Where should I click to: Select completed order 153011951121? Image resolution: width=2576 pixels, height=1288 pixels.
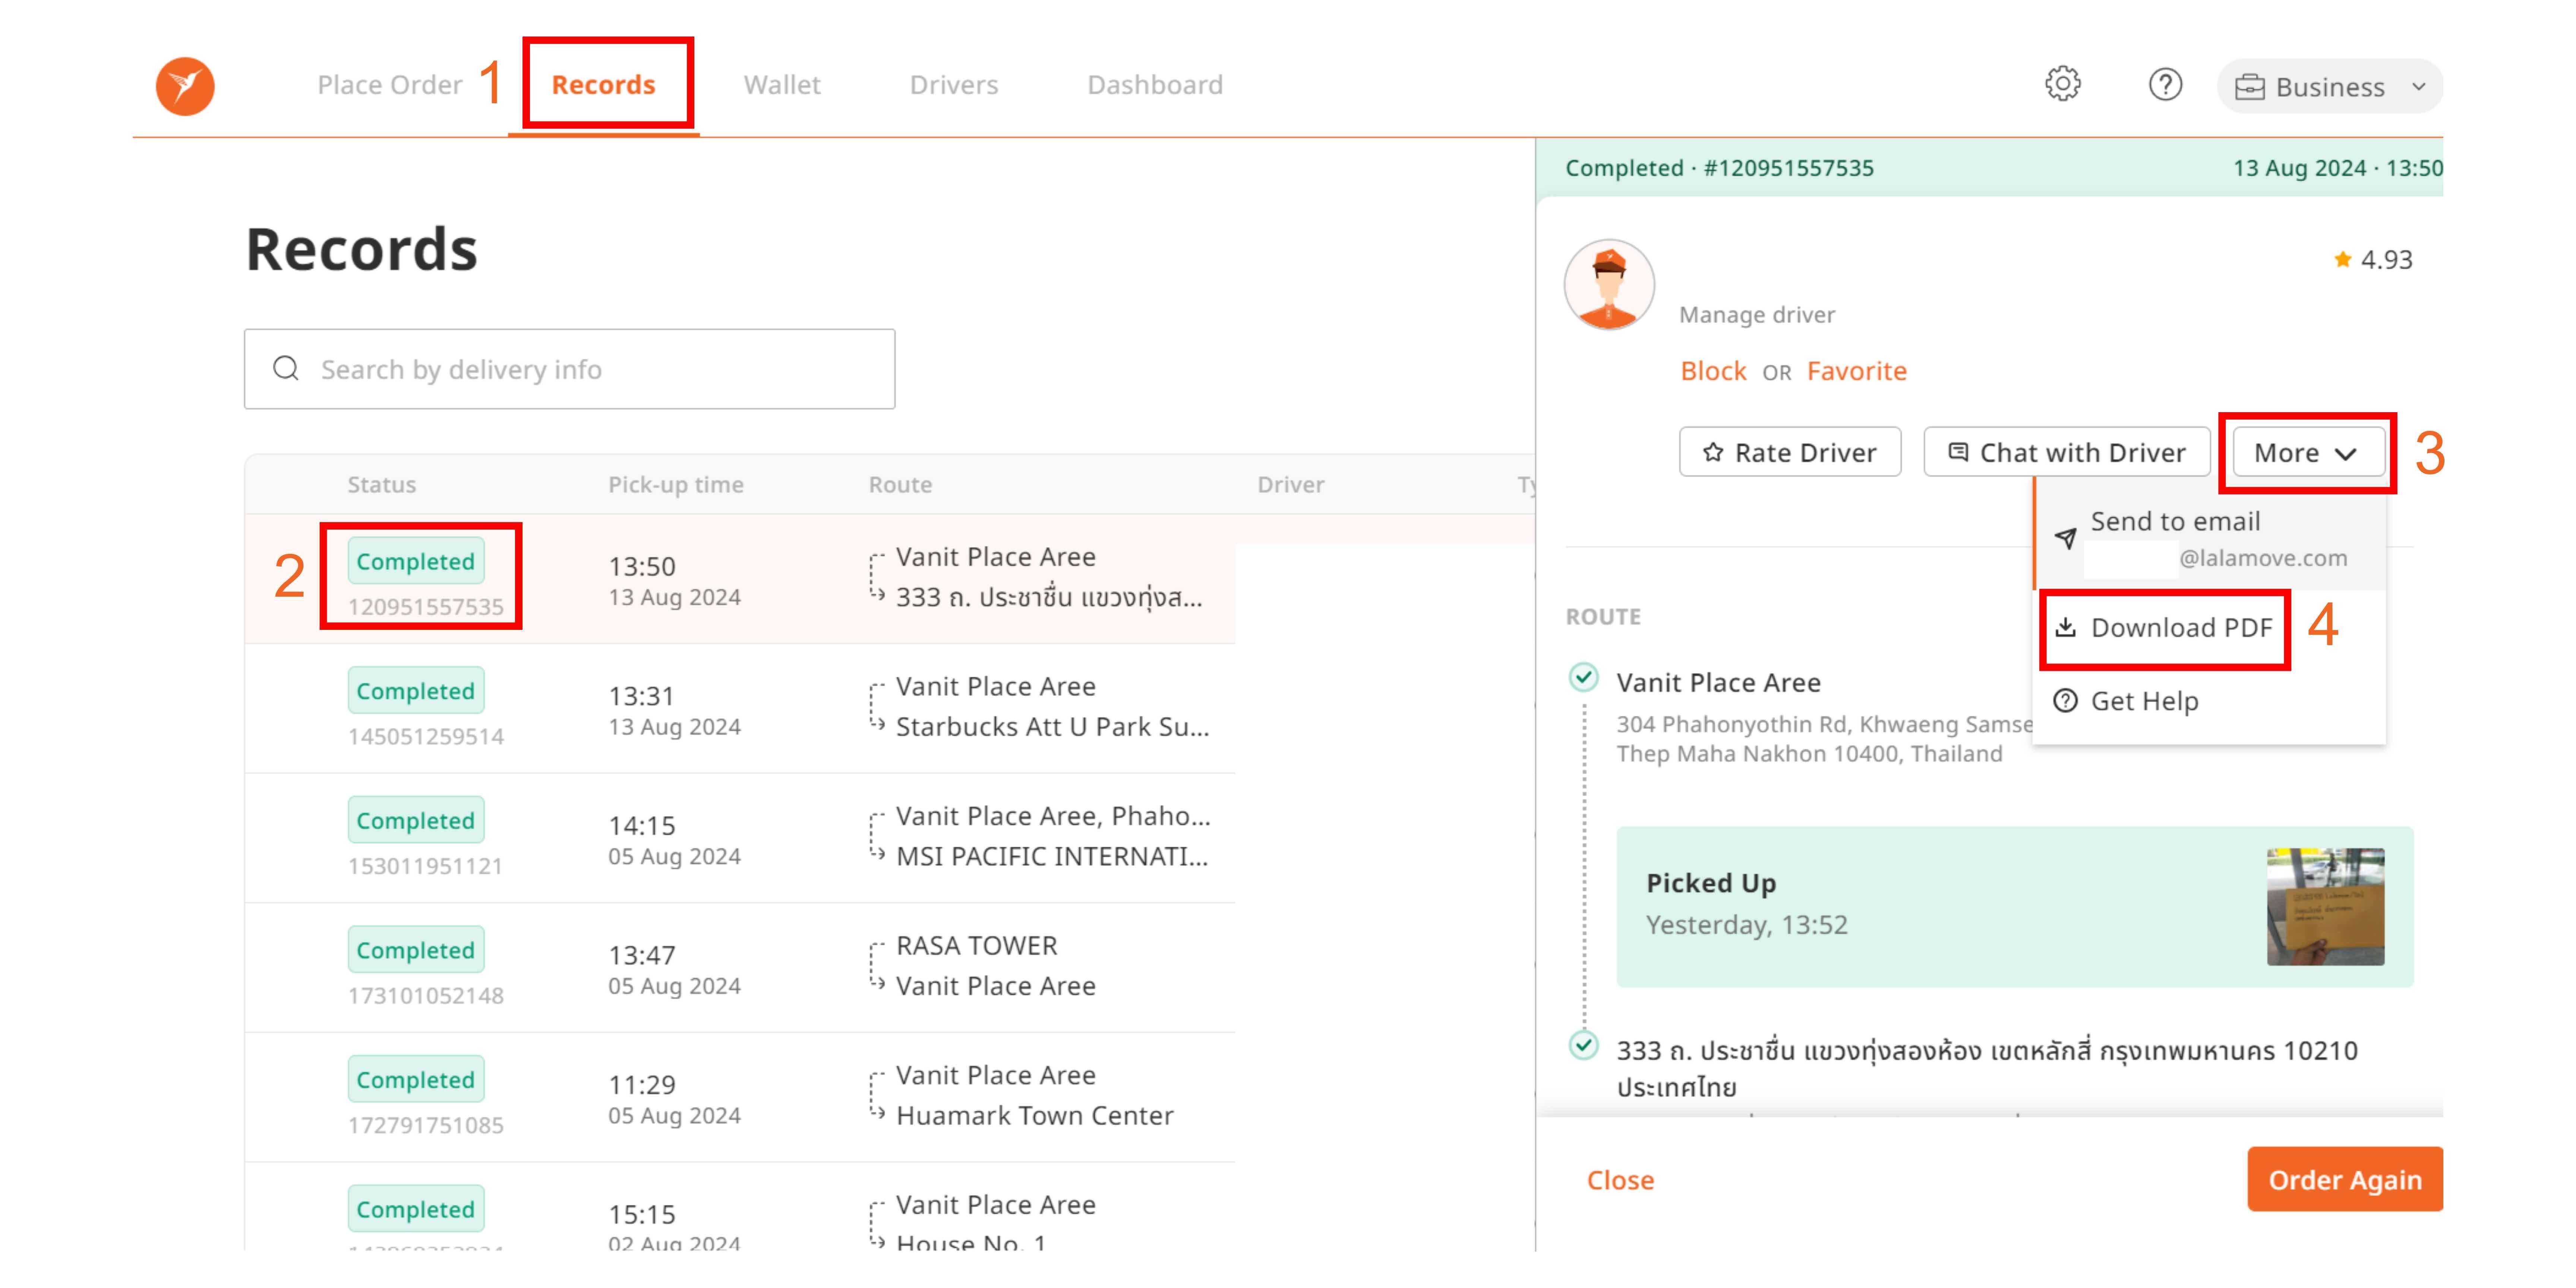tap(740, 838)
